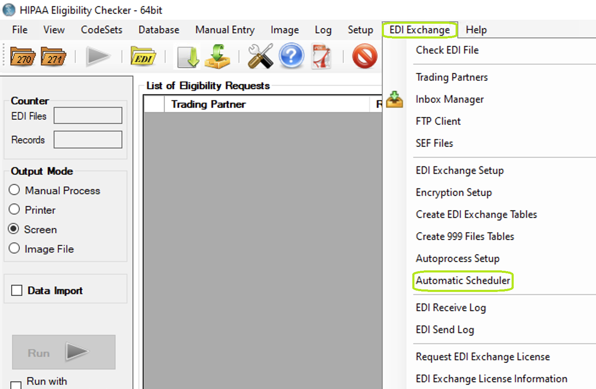Image resolution: width=596 pixels, height=389 pixels.
Task: Open Inbox Manager
Action: pyautogui.click(x=450, y=99)
